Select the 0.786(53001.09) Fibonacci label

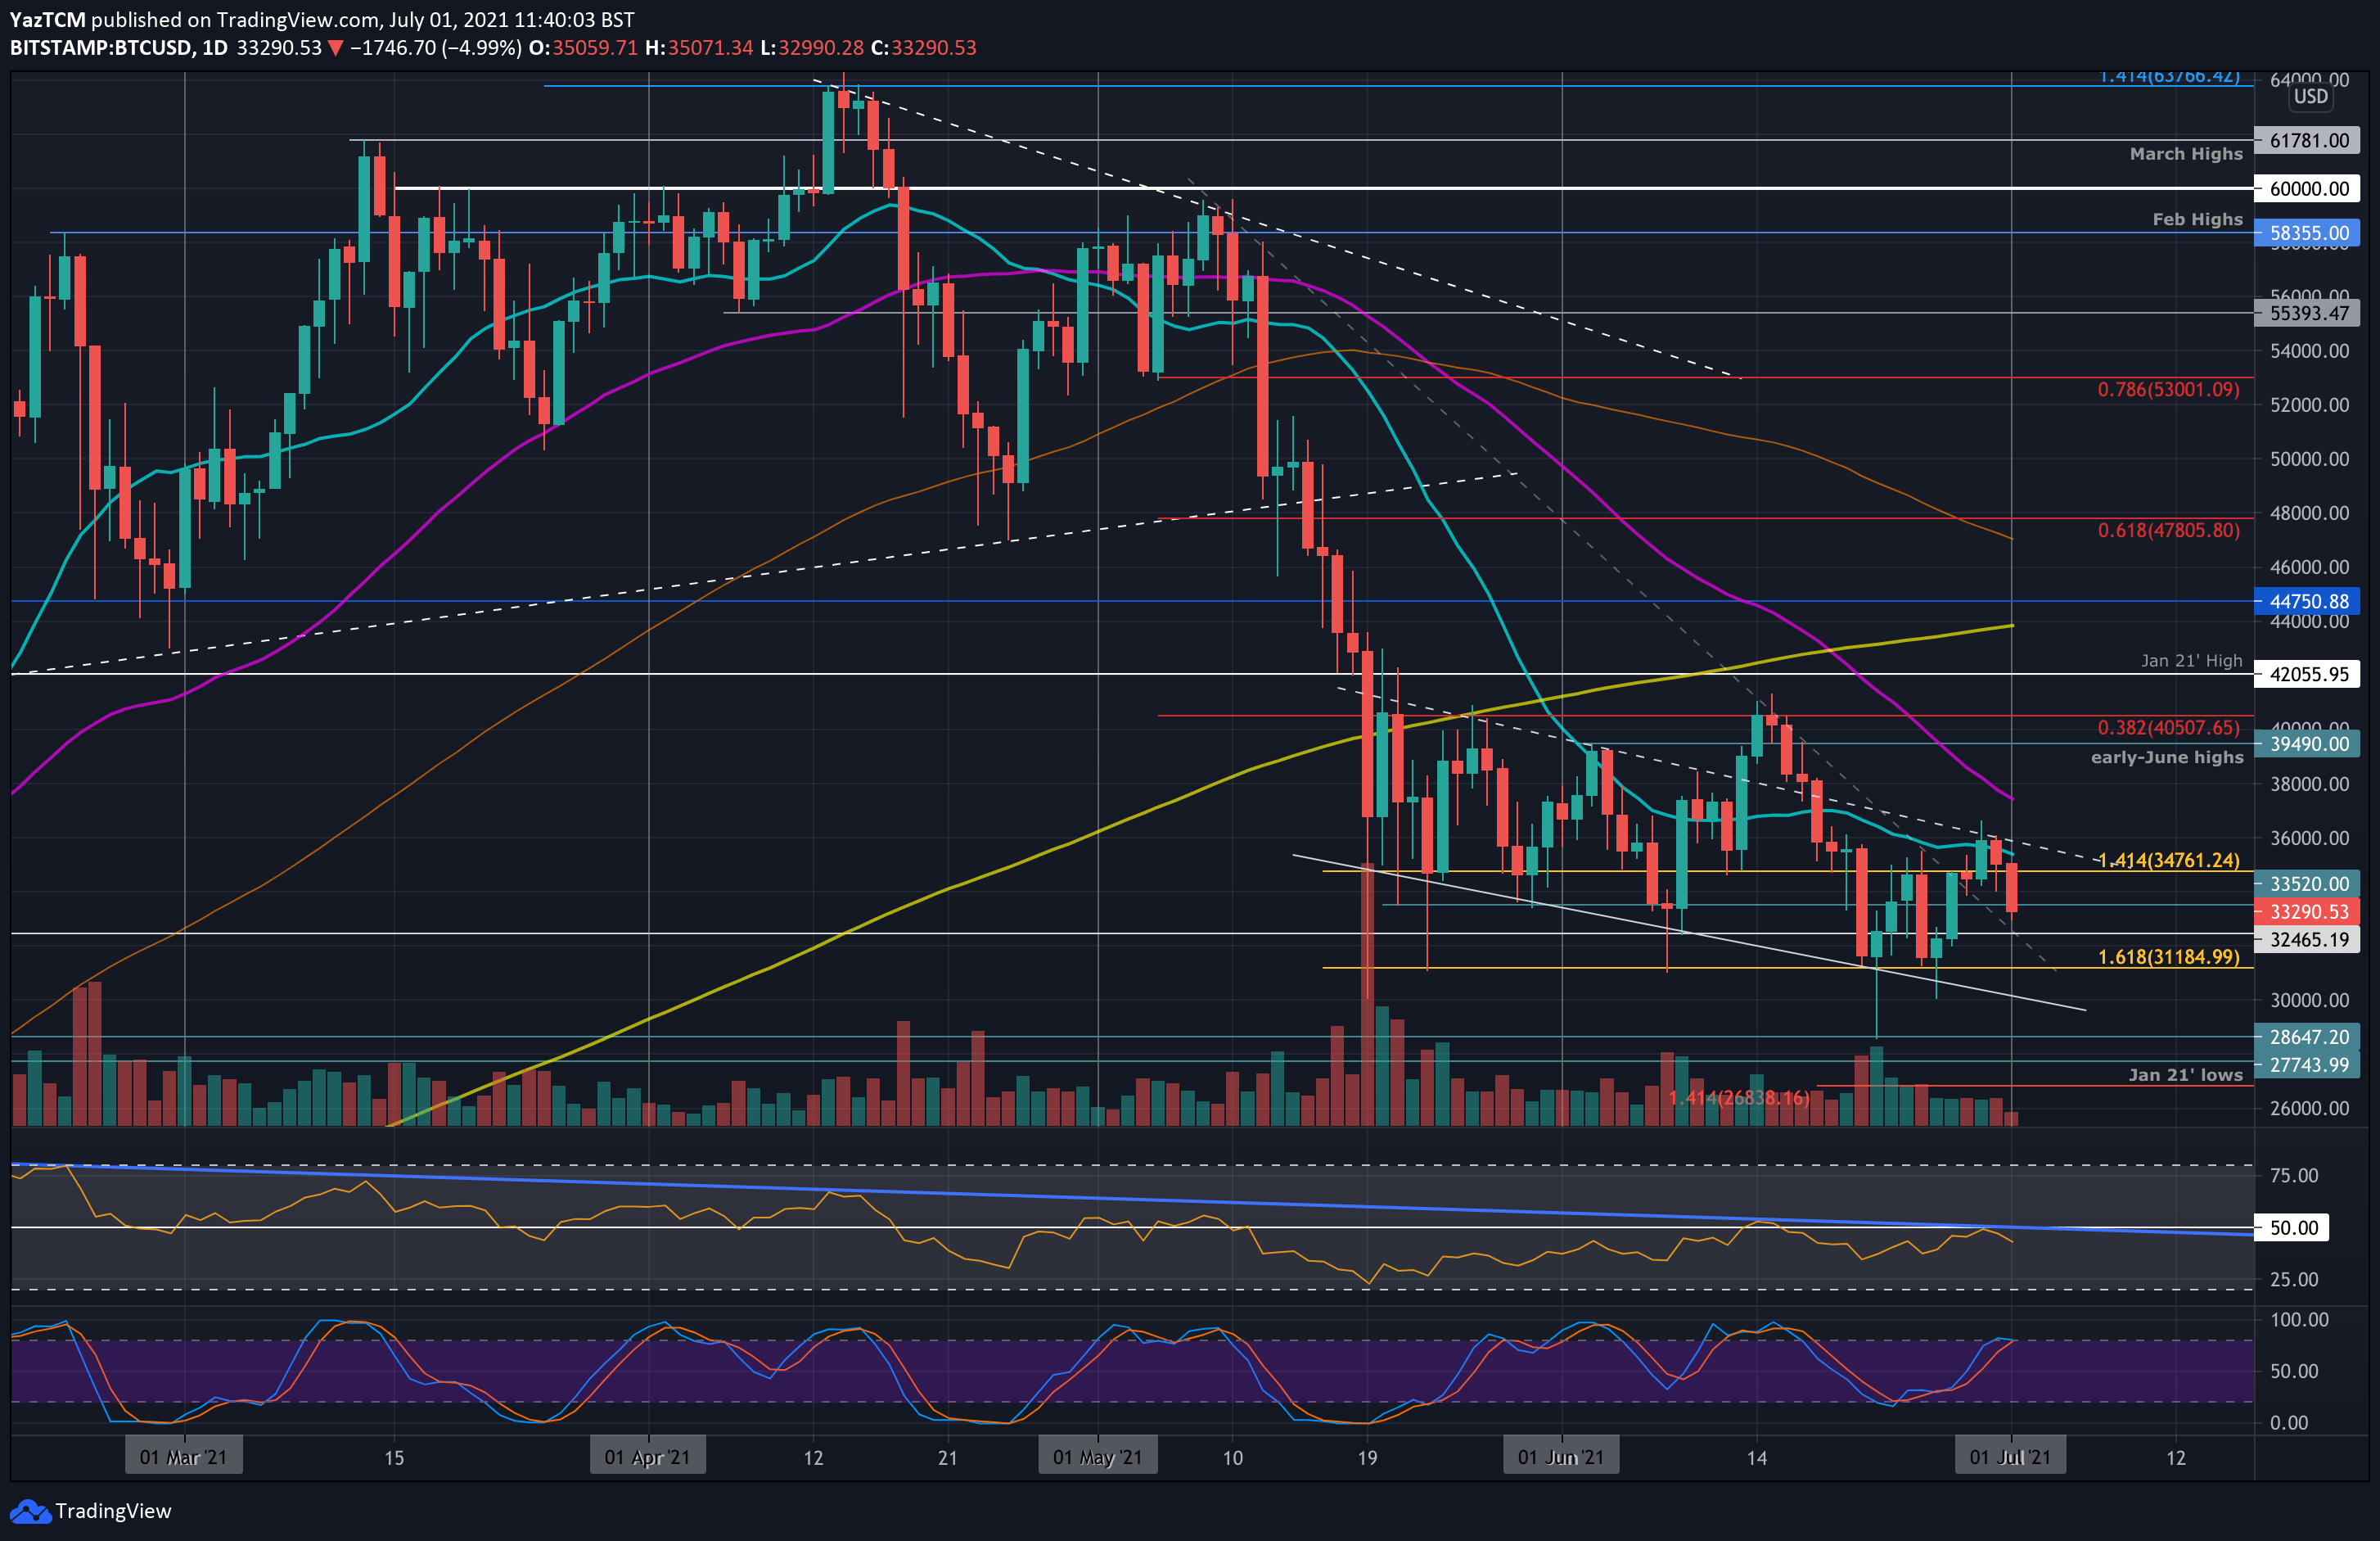(x=2168, y=389)
